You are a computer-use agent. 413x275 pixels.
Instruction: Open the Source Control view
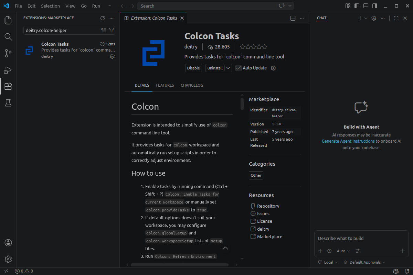8,53
